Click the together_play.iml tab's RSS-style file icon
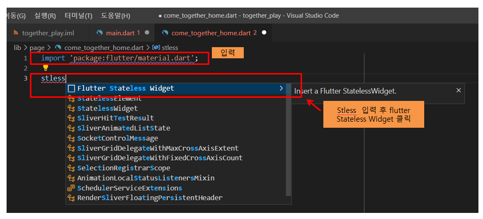 pos(16,33)
